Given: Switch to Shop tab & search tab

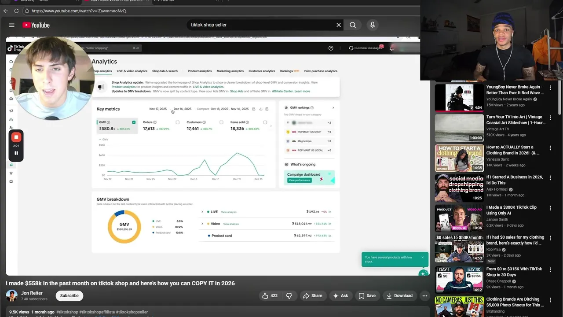Looking at the screenshot, I should point(165,71).
